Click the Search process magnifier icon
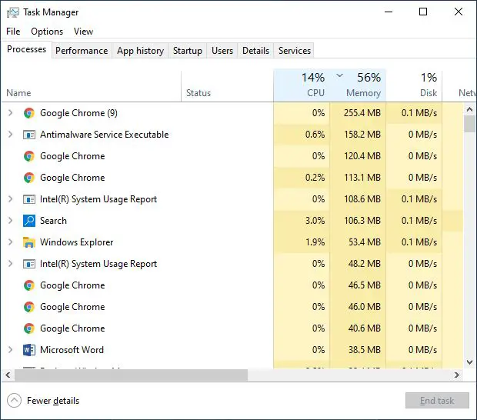This screenshot has height=420, width=477. pyautogui.click(x=29, y=221)
